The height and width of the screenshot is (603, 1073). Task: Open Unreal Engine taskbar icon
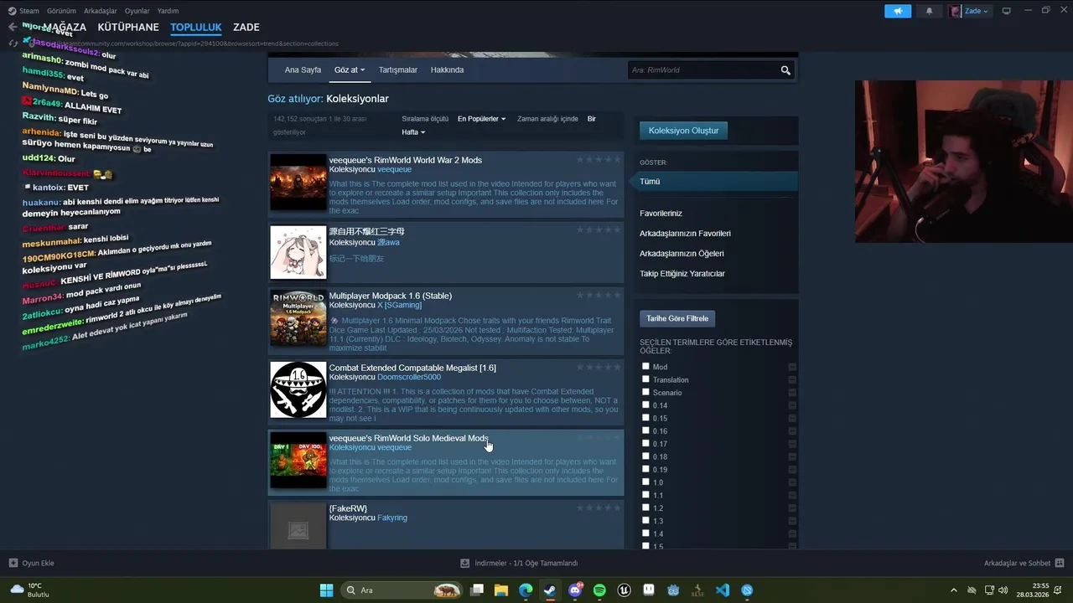coord(624,590)
